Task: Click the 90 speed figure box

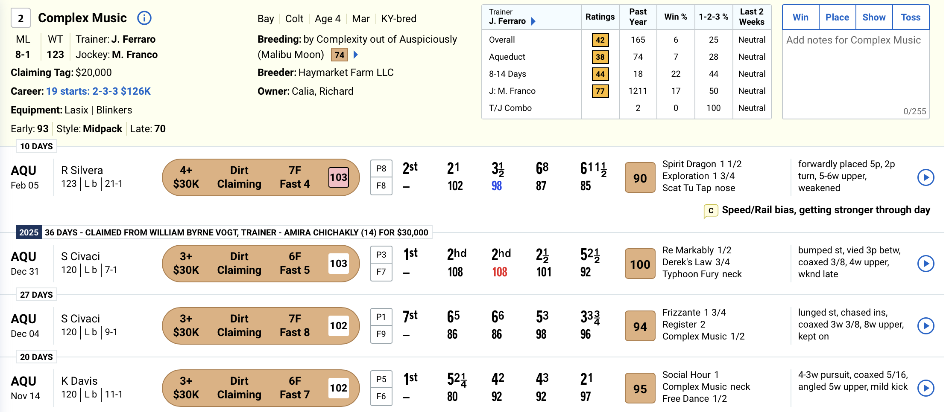Action: coord(640,178)
